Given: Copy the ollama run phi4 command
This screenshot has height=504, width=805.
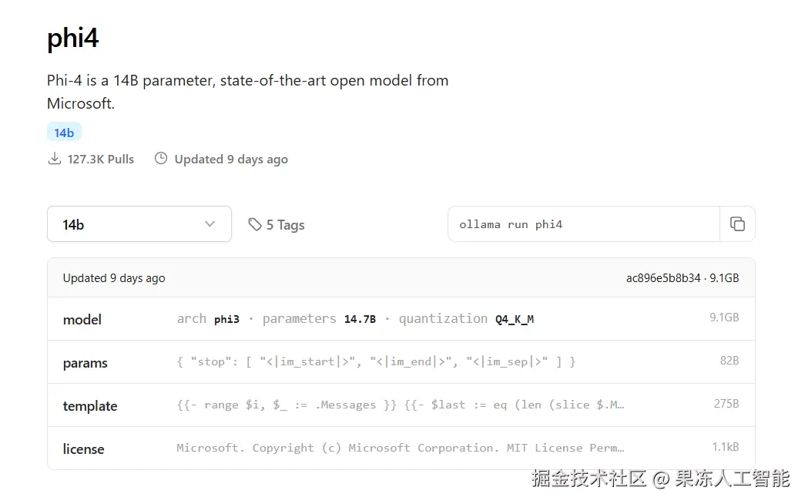Looking at the screenshot, I should pos(737,224).
